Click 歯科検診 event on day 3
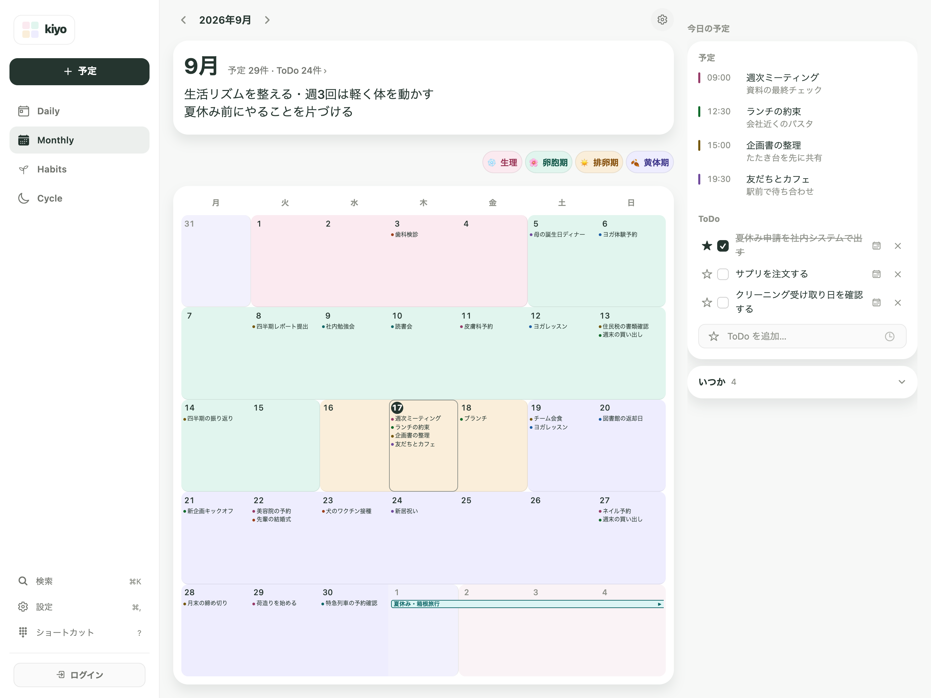931x698 pixels. click(405, 234)
